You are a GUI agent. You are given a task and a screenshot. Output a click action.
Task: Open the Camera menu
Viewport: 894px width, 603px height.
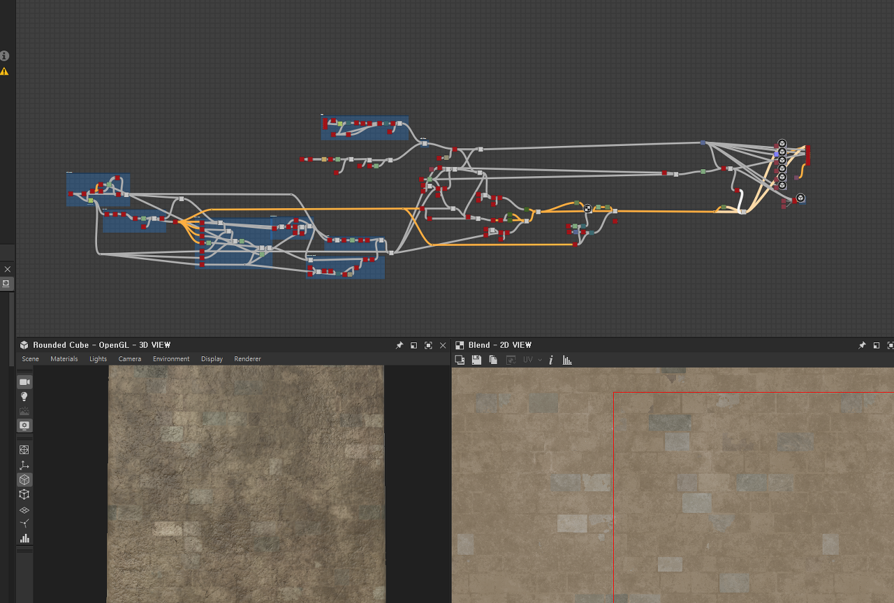130,359
